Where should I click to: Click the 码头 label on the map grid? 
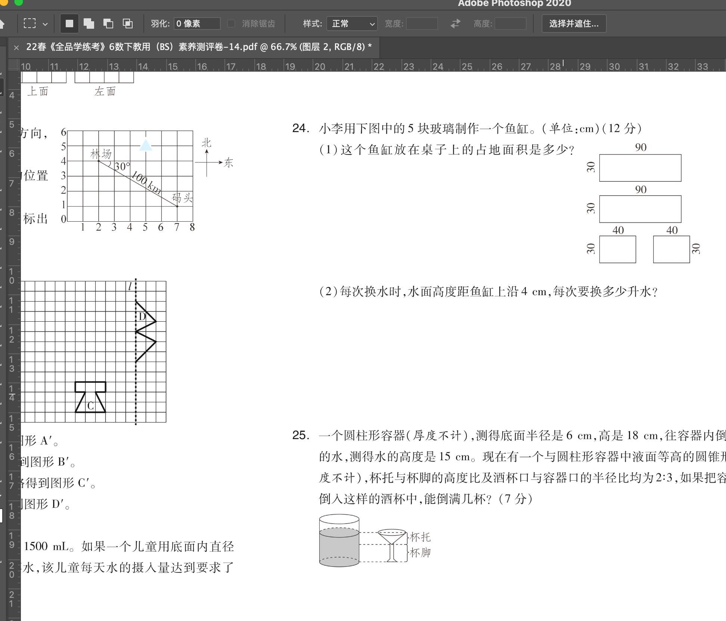click(182, 197)
